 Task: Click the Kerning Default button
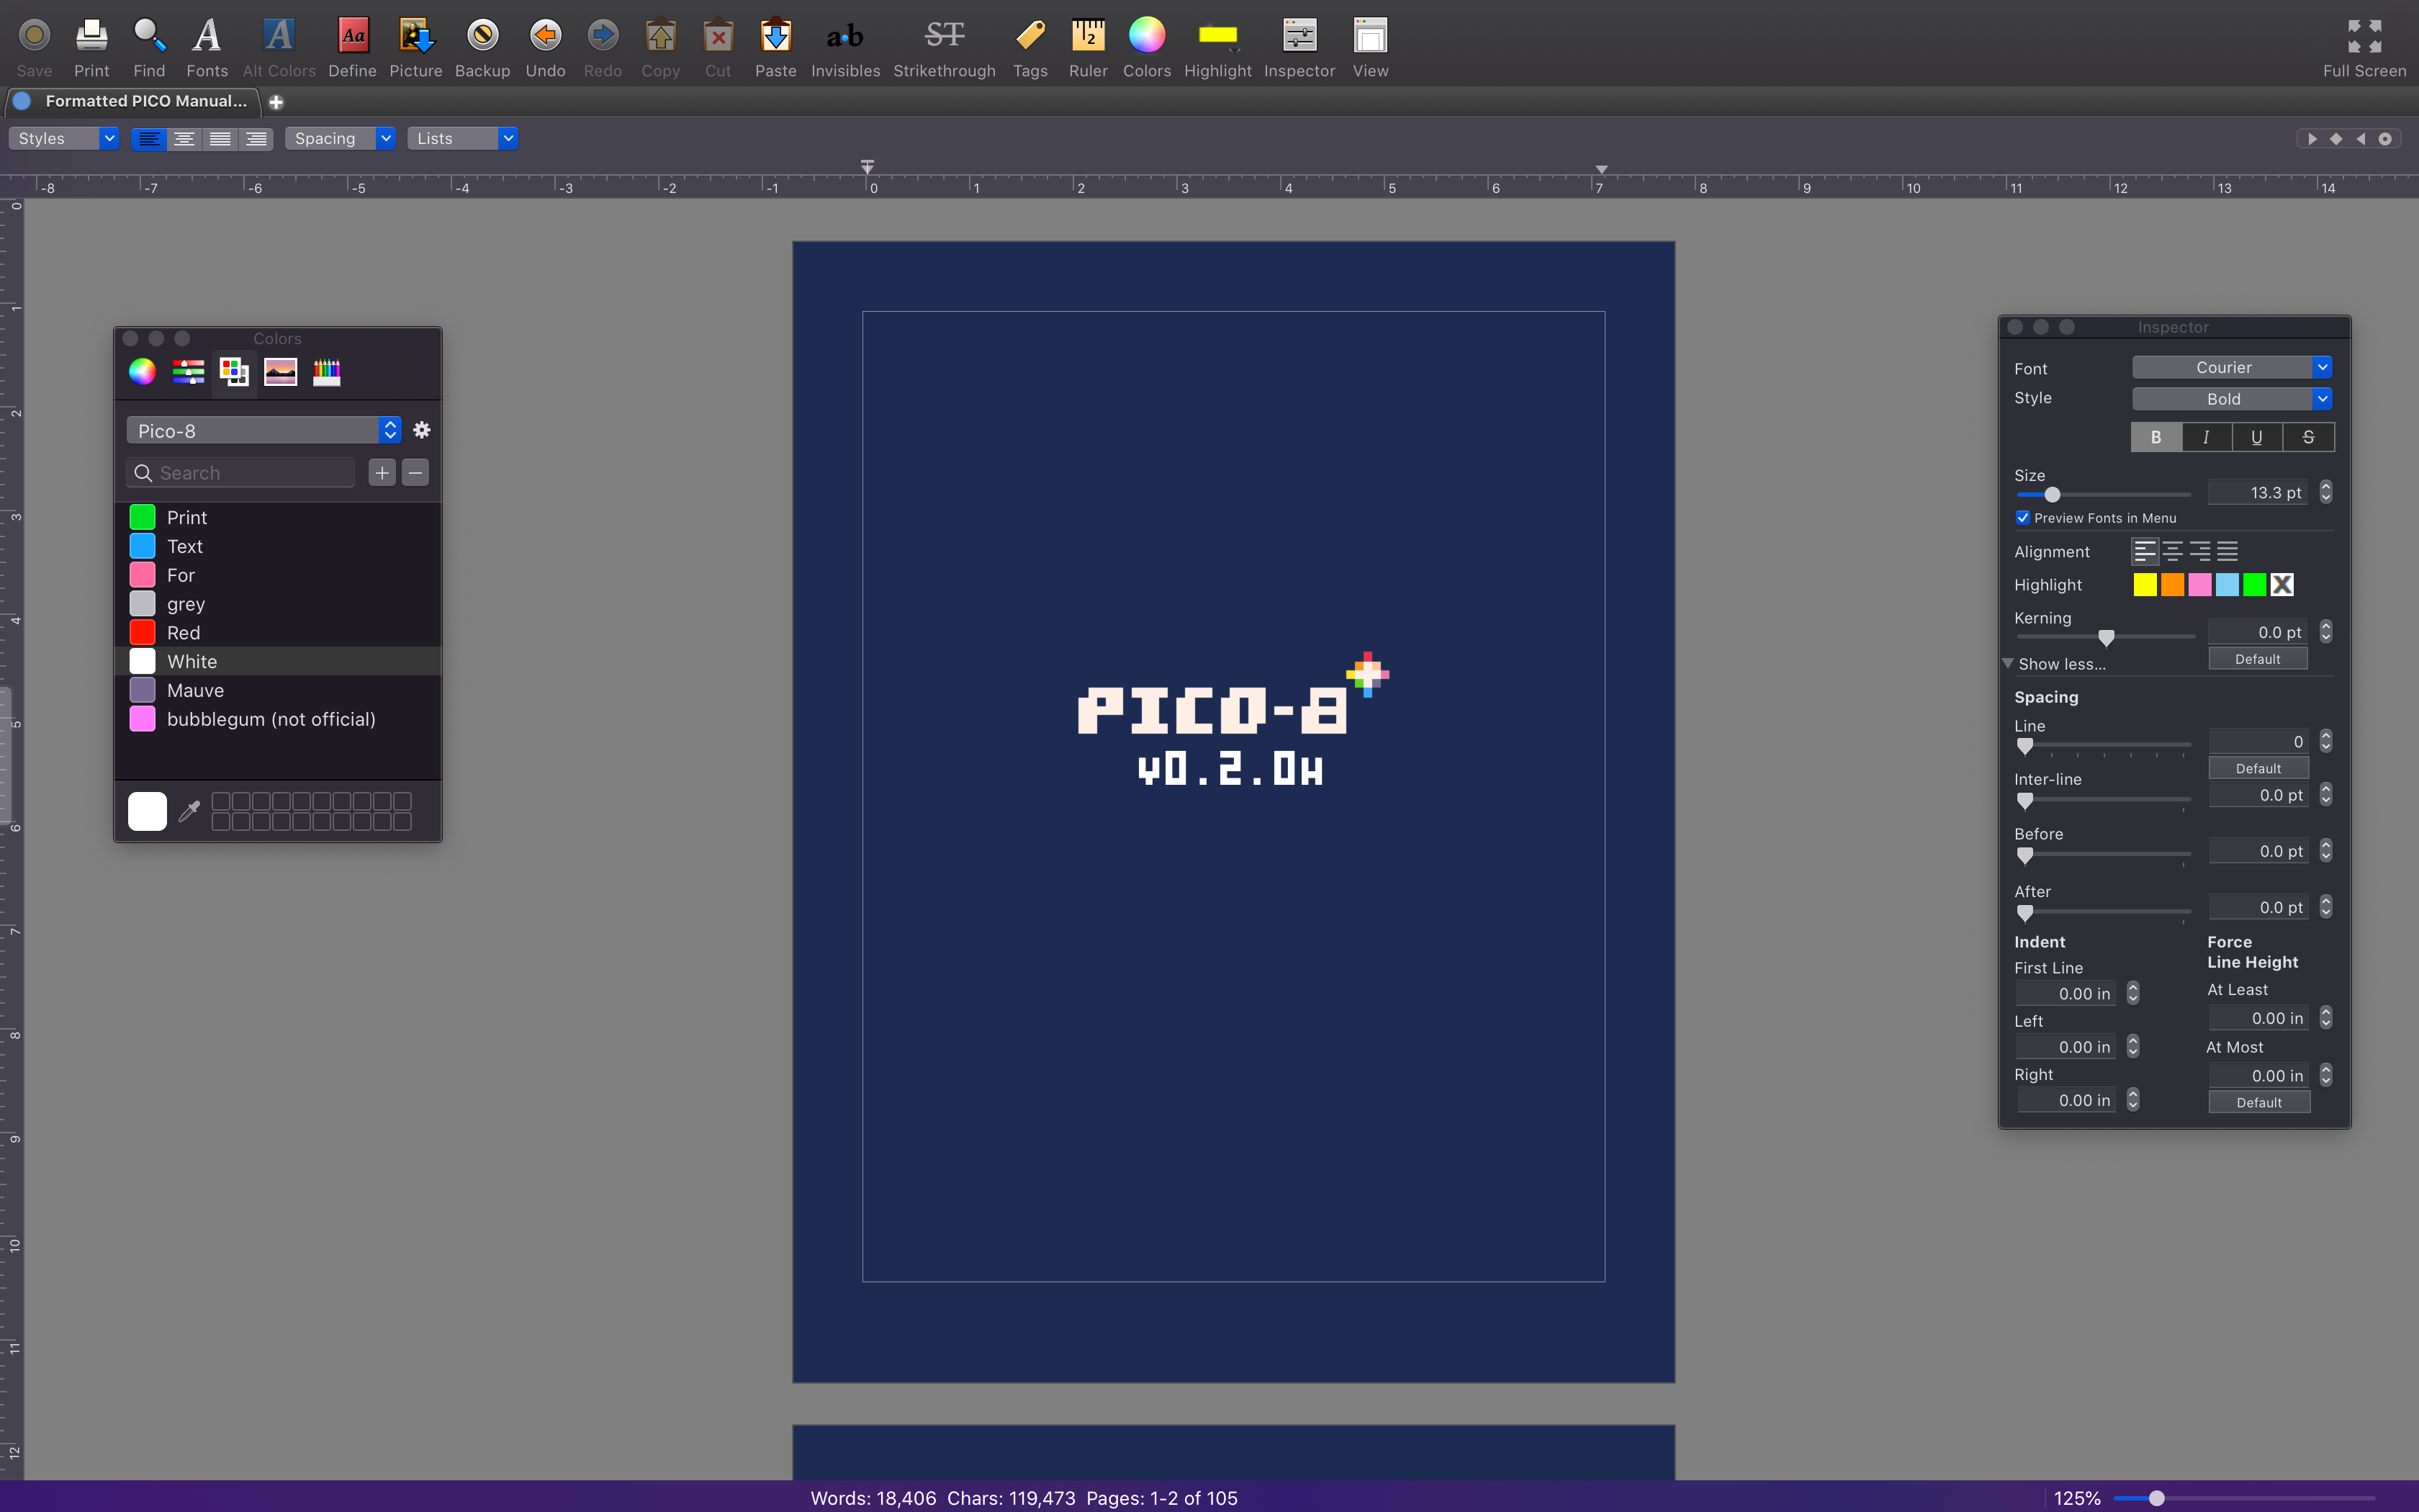(2257, 659)
